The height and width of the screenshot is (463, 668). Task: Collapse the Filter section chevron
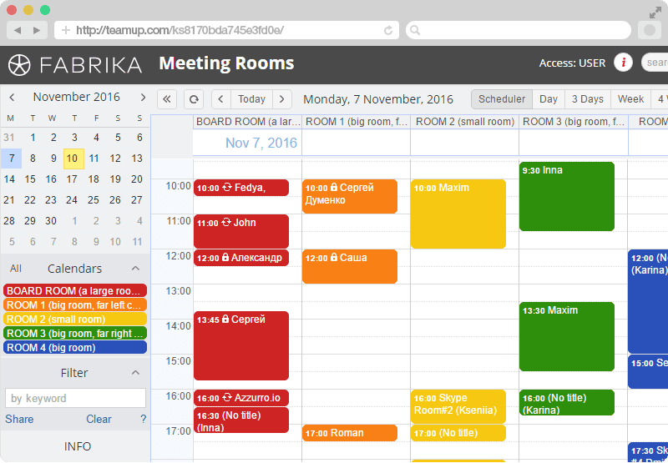pos(135,373)
